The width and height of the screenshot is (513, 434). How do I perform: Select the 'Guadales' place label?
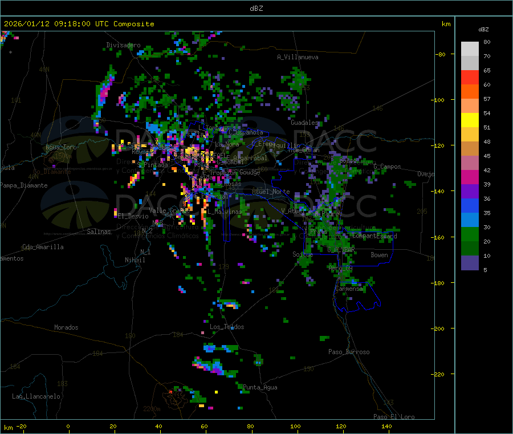tap(304, 123)
